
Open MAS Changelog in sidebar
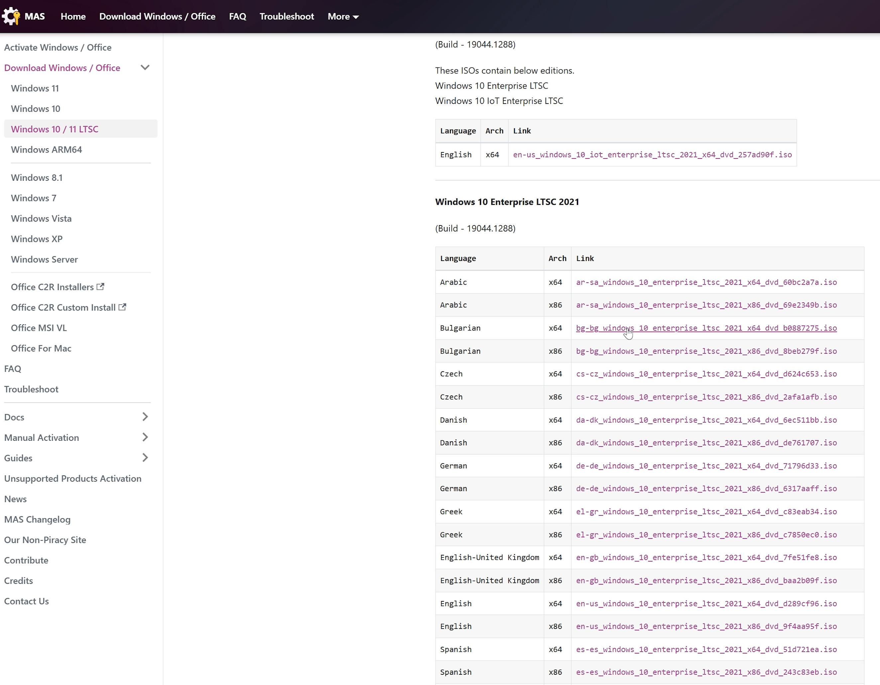[x=38, y=520]
